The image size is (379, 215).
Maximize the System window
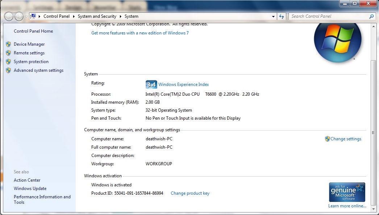coord(355,3)
